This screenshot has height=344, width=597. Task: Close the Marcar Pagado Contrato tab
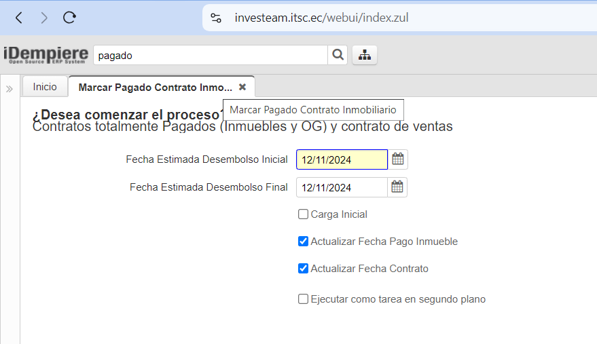coord(242,88)
